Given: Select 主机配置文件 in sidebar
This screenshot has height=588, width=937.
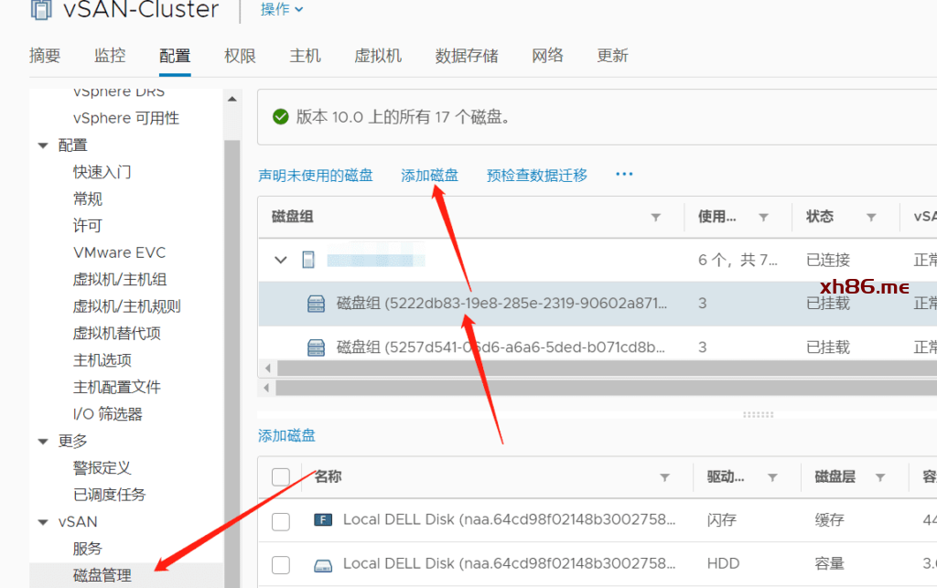Looking at the screenshot, I should (x=116, y=388).
